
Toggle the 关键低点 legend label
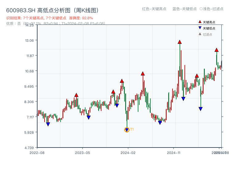tap(209, 28)
